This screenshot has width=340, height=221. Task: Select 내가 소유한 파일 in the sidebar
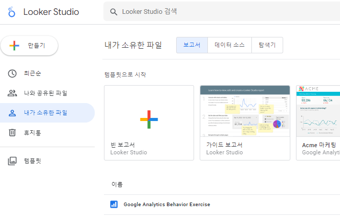point(47,113)
